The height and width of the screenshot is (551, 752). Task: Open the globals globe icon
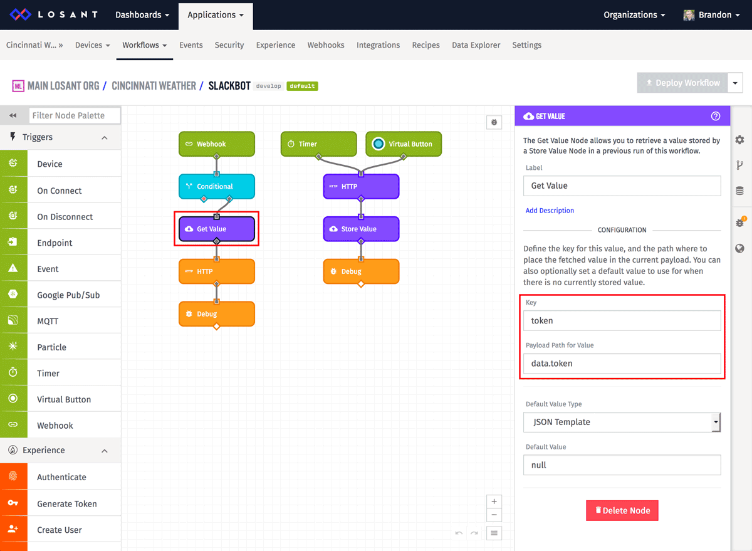point(740,248)
